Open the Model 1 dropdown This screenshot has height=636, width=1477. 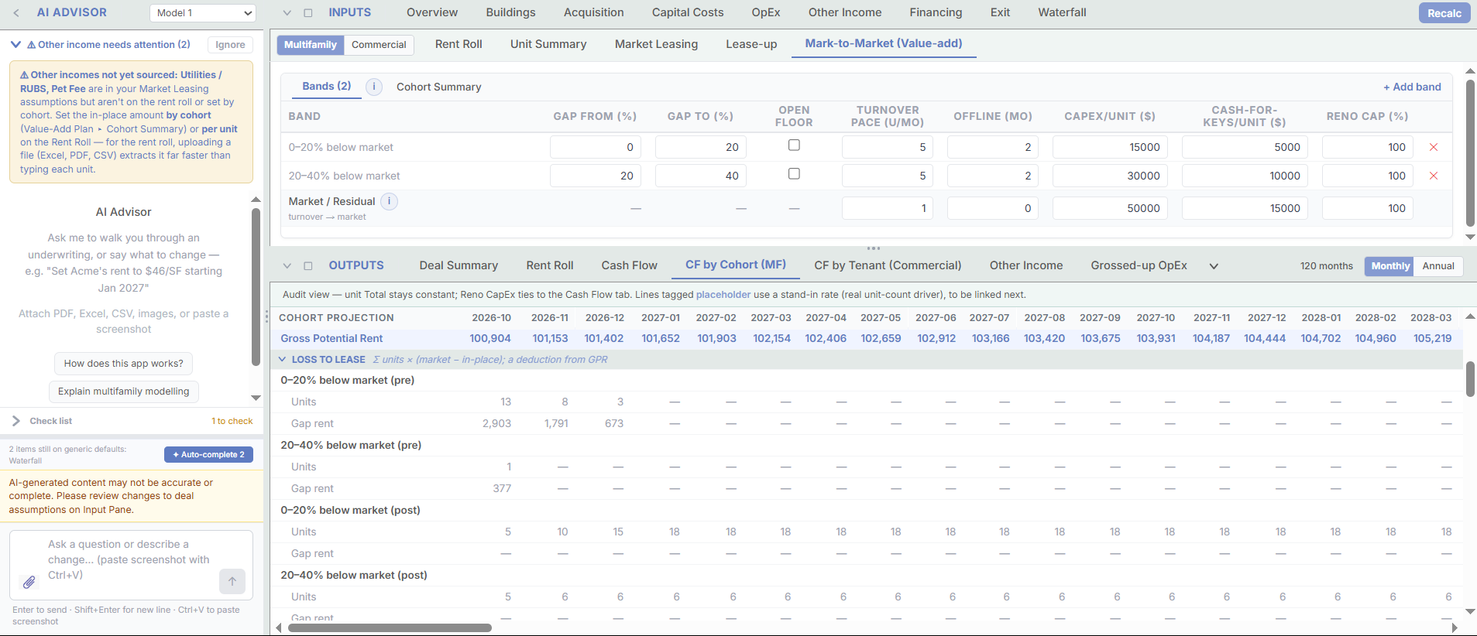click(x=202, y=13)
